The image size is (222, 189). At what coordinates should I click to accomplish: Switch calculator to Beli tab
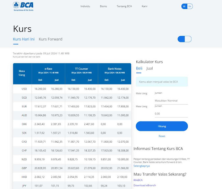[139, 69]
